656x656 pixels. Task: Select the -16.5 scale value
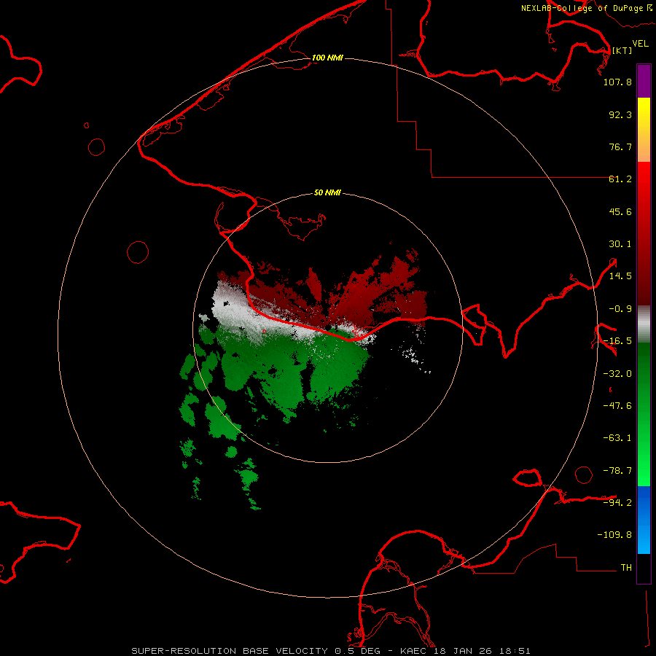[617, 341]
